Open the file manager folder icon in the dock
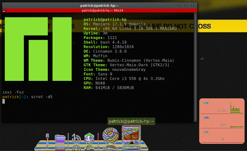This screenshot has height=151, width=247. [60, 139]
